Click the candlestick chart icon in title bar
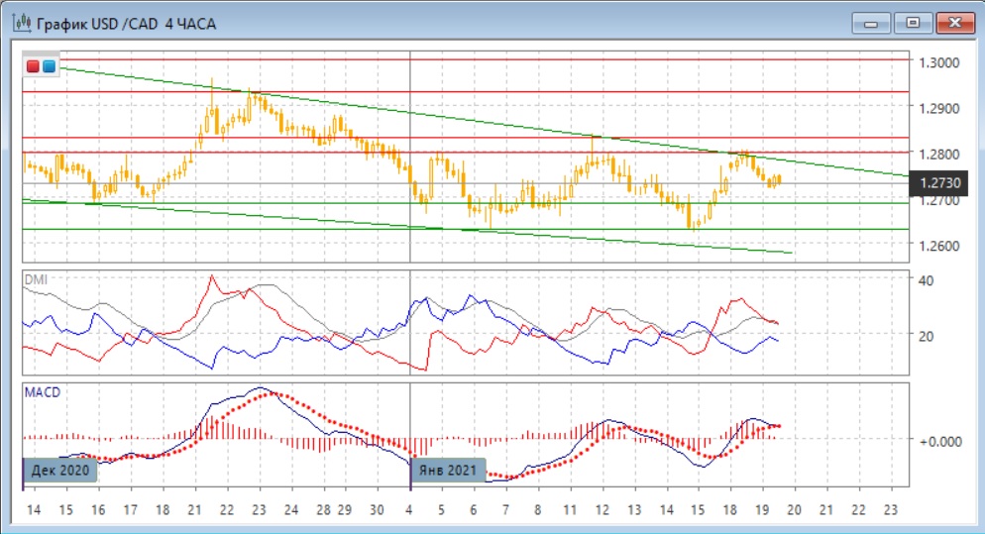985x534 pixels. [20, 23]
